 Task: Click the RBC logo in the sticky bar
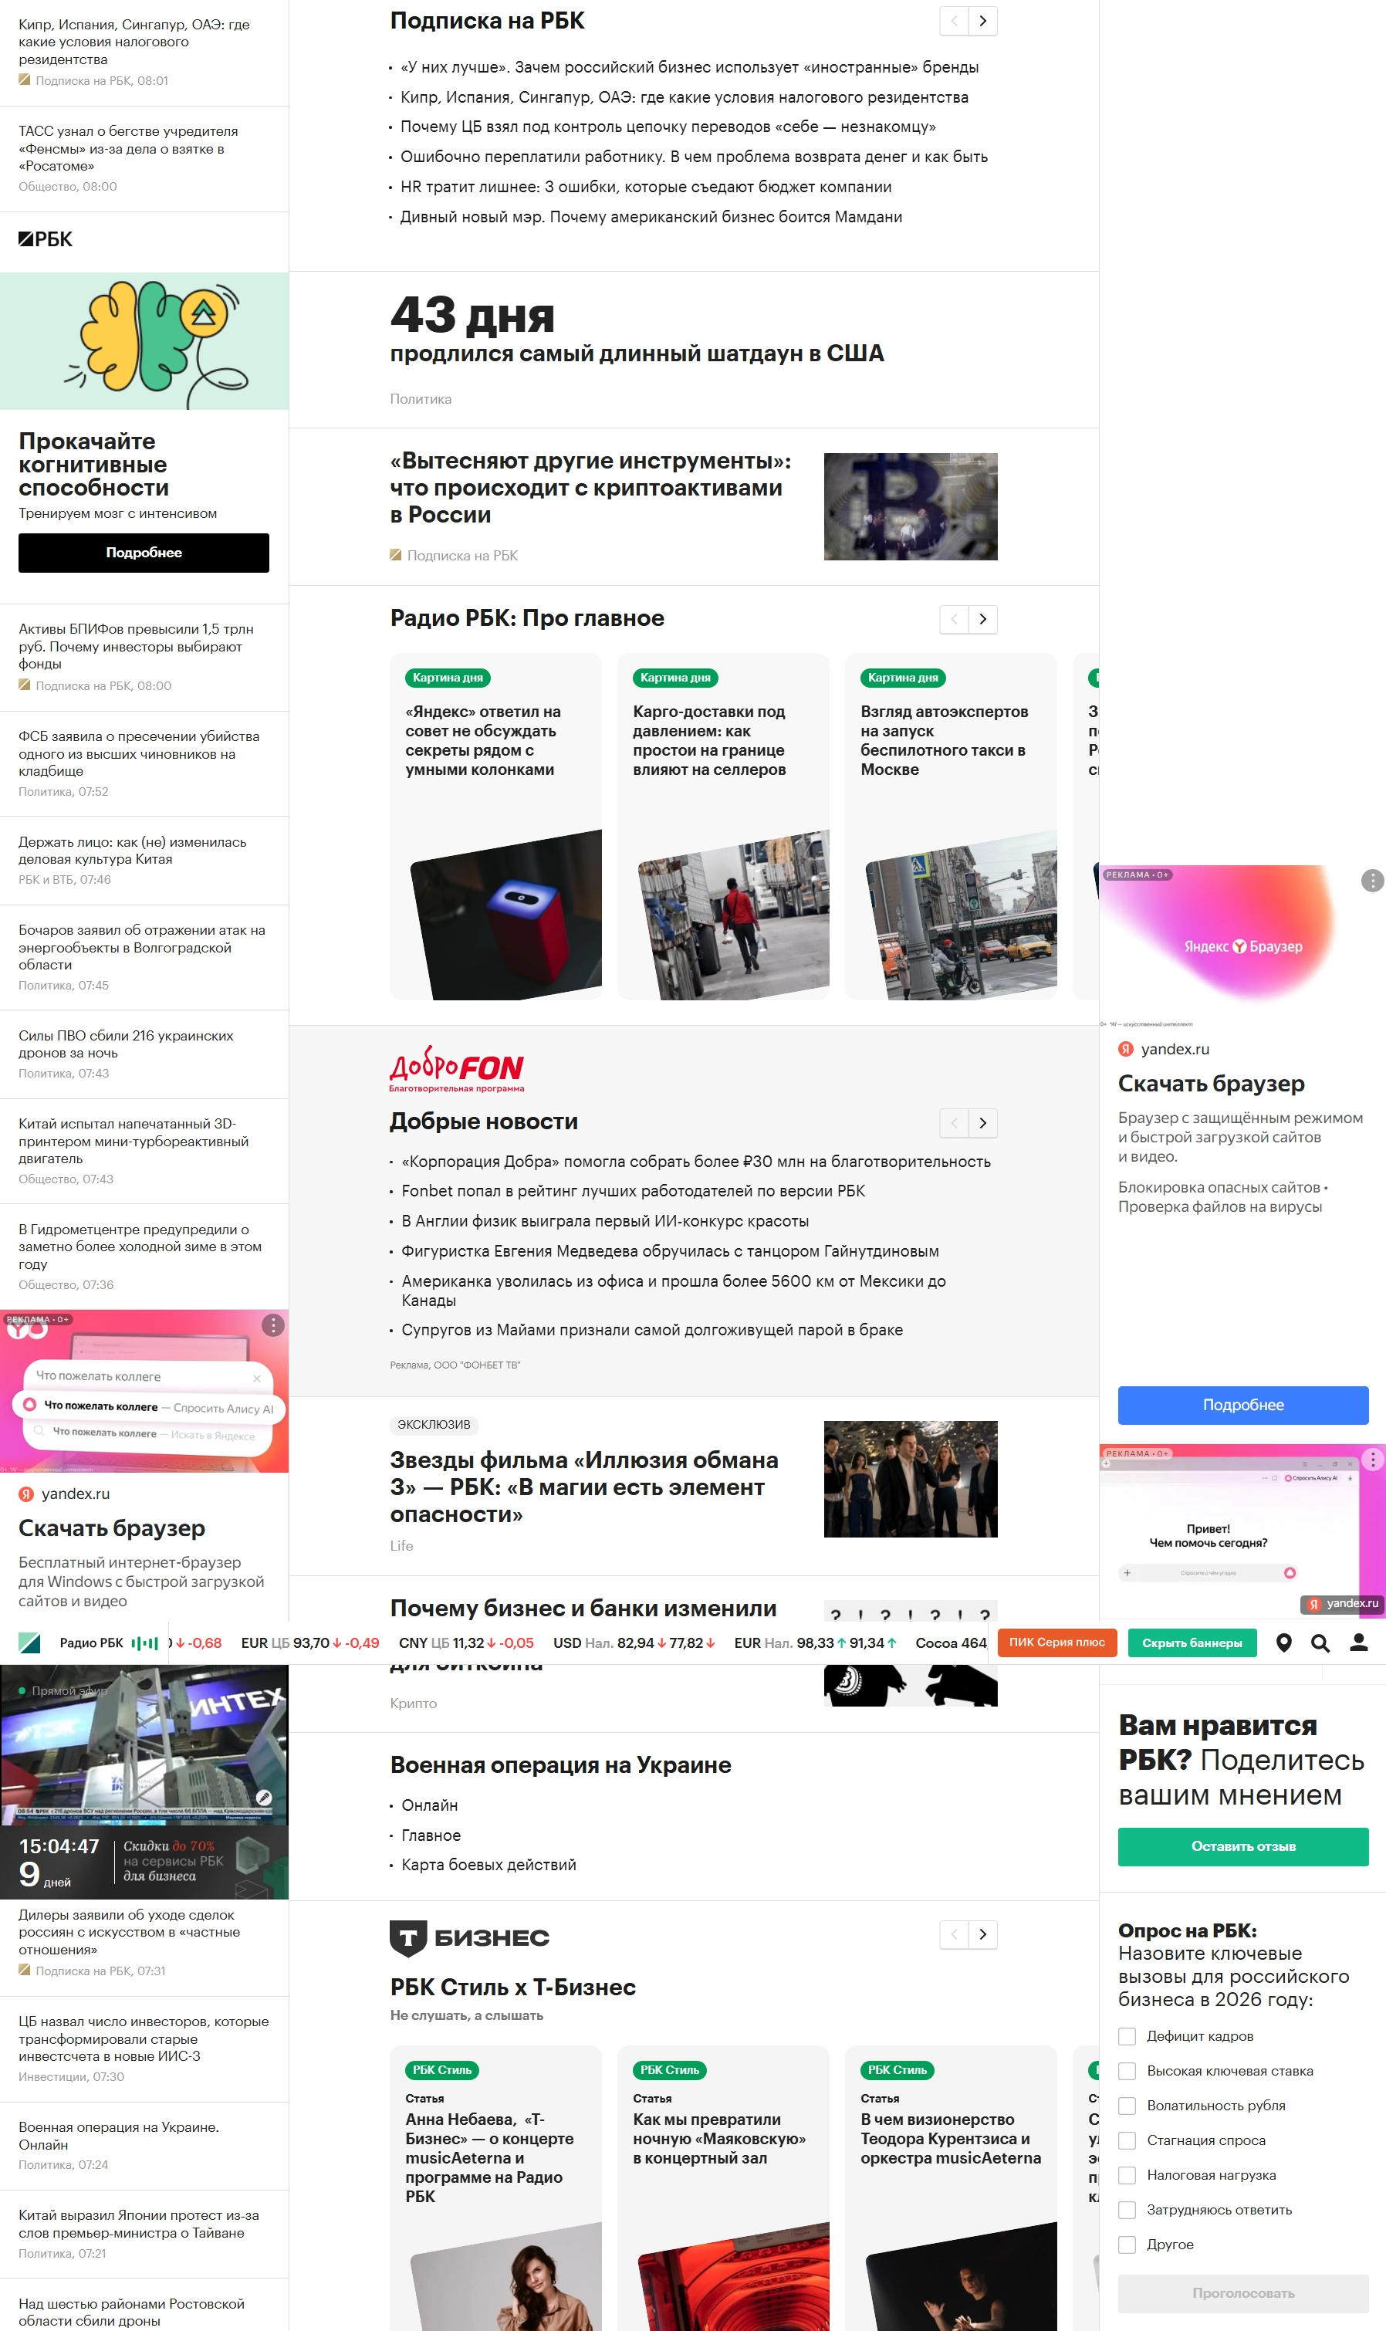click(30, 1643)
